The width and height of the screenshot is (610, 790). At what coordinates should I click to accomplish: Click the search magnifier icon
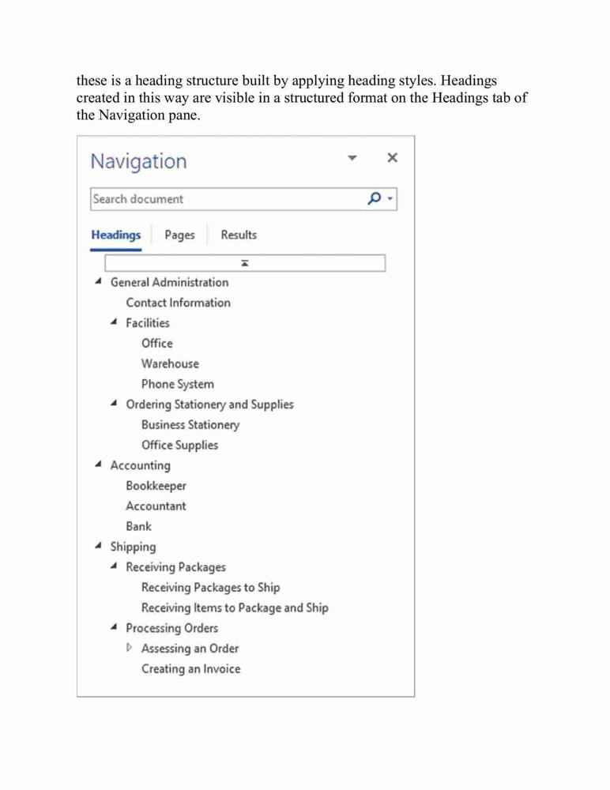tap(374, 198)
